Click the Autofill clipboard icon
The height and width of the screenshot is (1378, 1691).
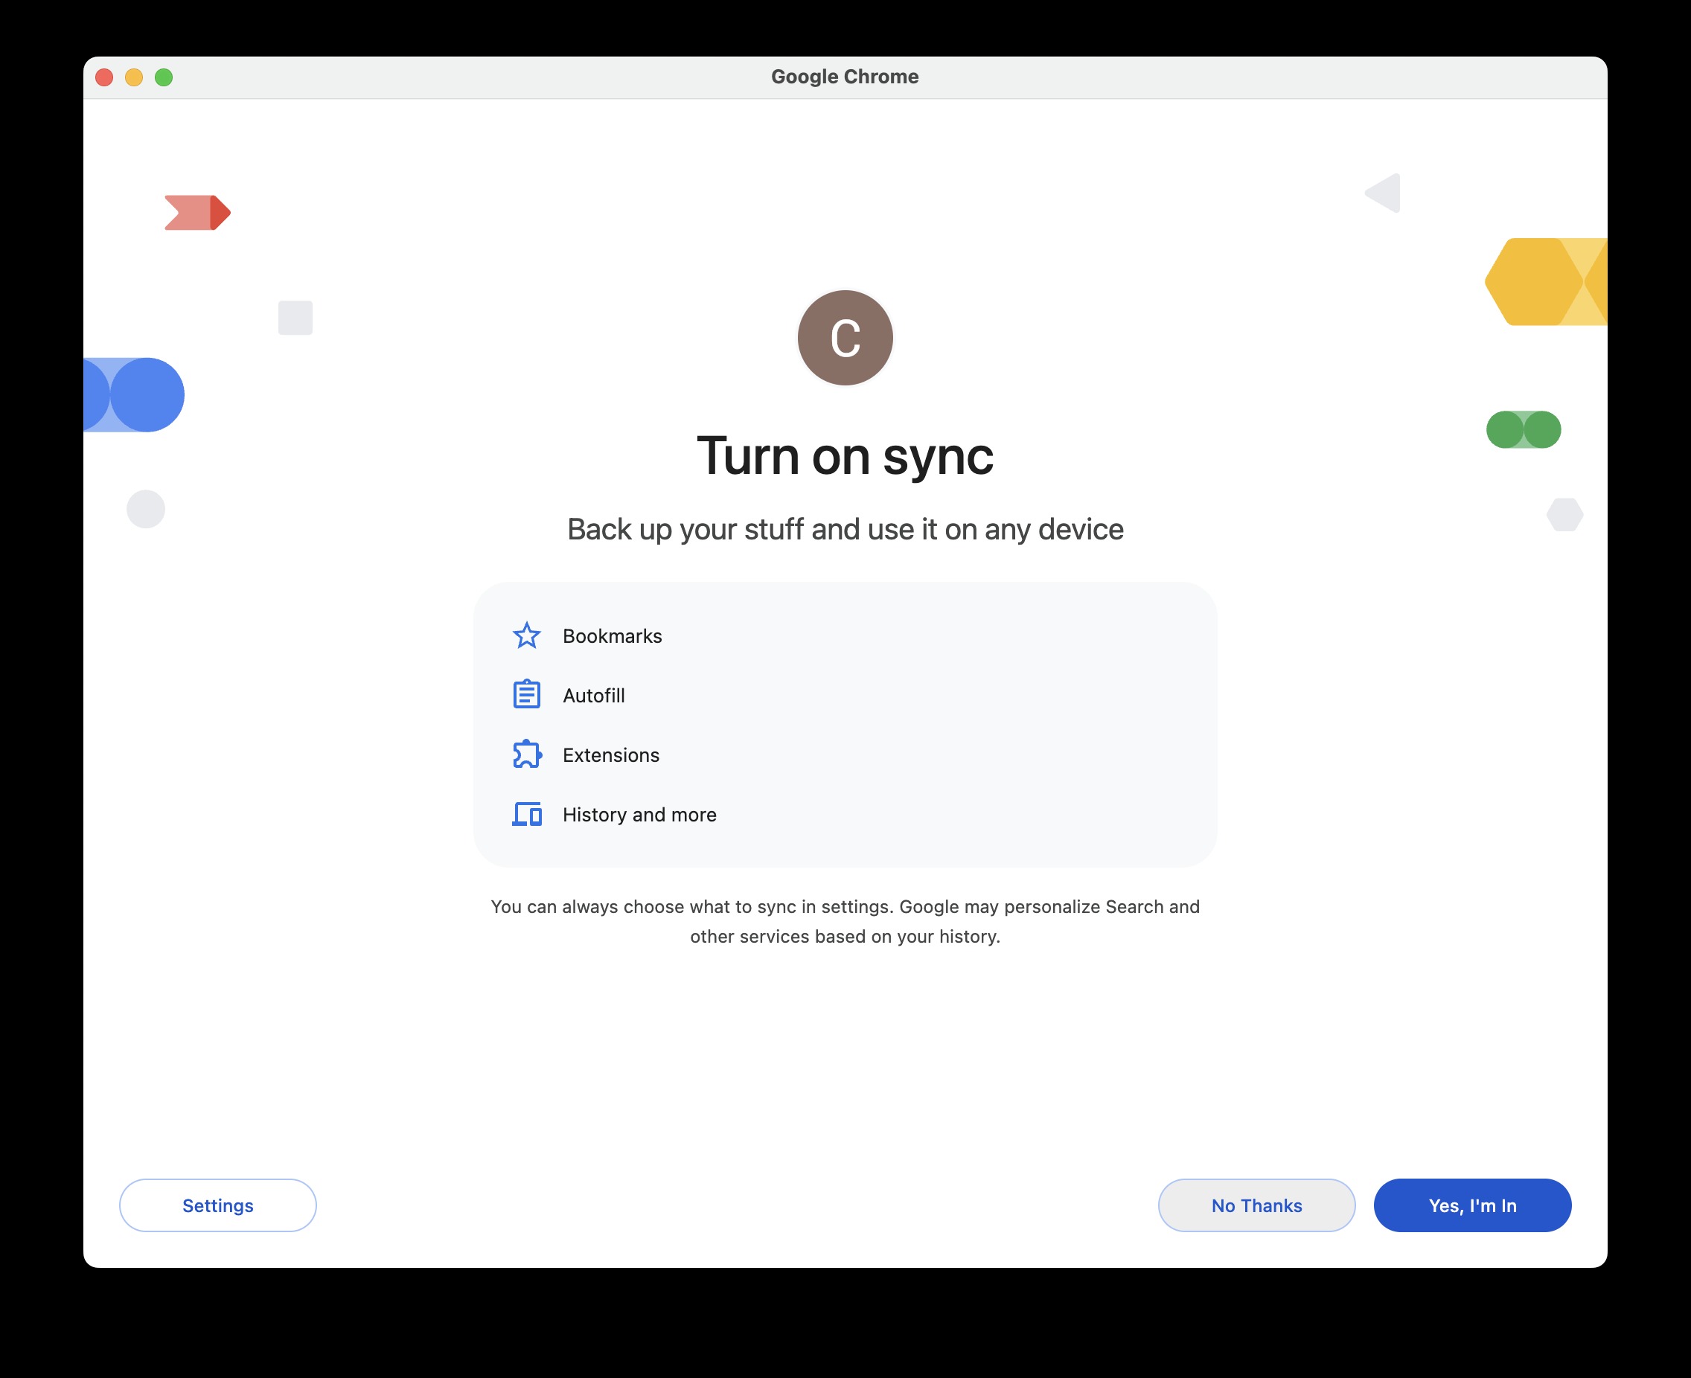coord(526,694)
